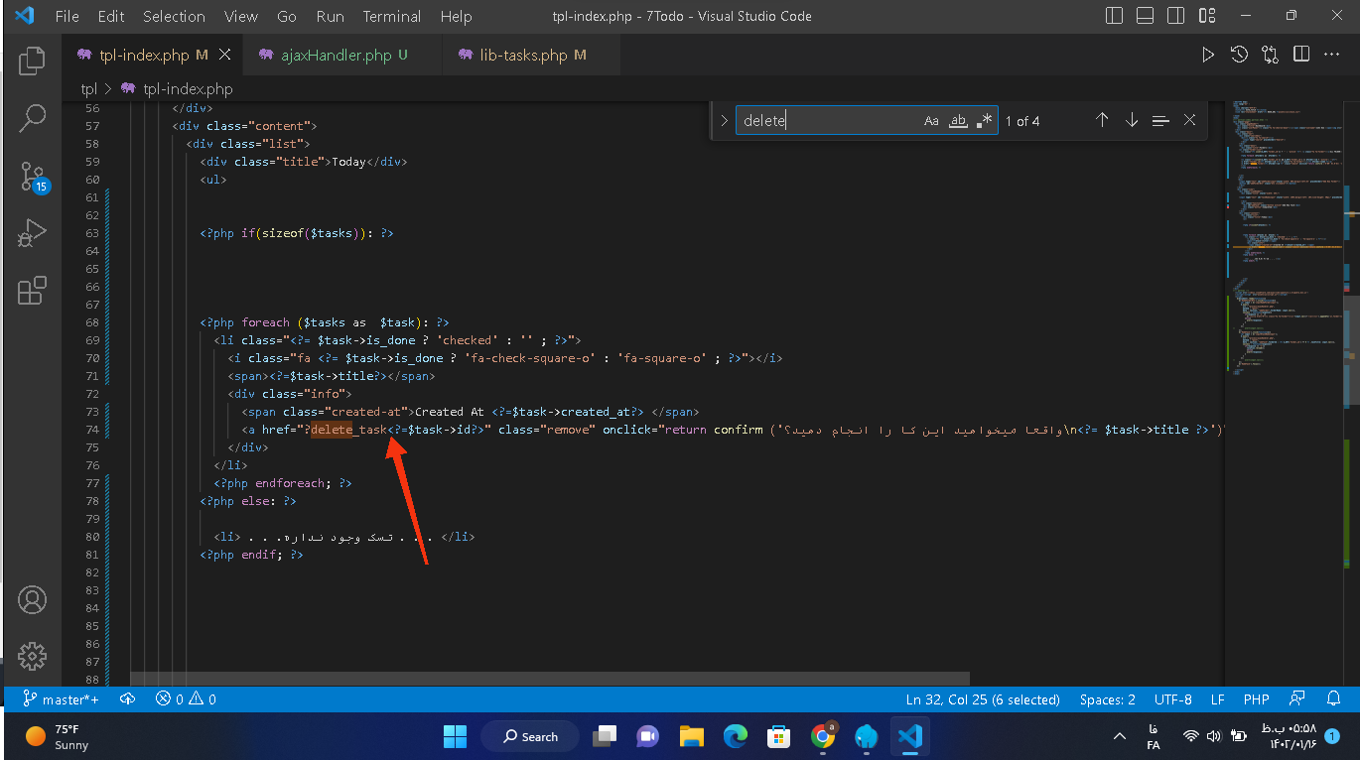Open the Accounts menu icon

click(x=32, y=600)
